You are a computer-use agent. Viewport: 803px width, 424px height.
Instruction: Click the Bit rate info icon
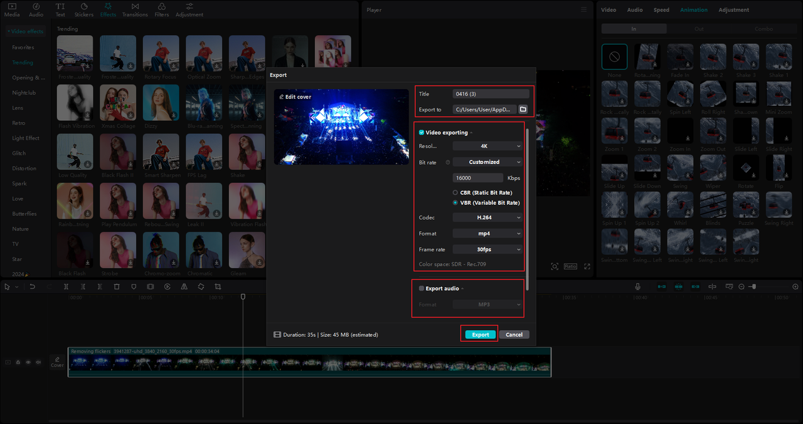coord(448,162)
